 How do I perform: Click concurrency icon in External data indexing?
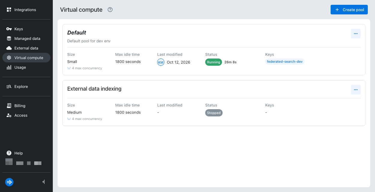pos(69,119)
